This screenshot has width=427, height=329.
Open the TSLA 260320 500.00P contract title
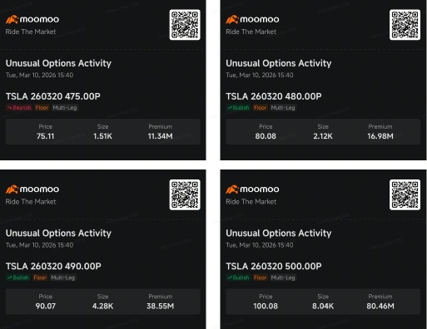click(274, 266)
